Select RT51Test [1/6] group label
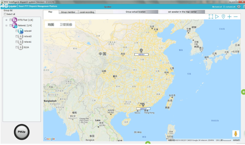This screenshot has width=245, height=145. point(26,20)
